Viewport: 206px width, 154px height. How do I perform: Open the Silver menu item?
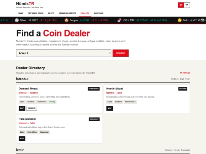point(51,13)
